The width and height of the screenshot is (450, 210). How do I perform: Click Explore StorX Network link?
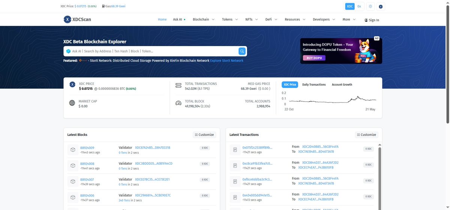point(226,61)
